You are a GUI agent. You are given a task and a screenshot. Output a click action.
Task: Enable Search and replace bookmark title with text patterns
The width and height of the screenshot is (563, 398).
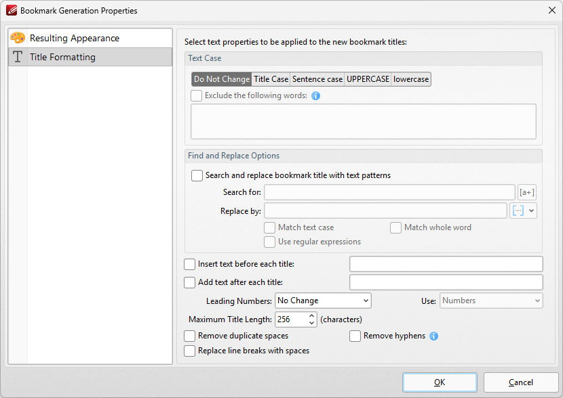(196, 175)
